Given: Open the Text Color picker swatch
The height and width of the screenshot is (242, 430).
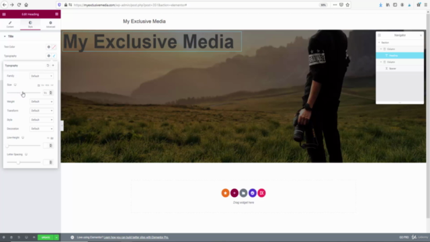Looking at the screenshot, I should pos(54,47).
